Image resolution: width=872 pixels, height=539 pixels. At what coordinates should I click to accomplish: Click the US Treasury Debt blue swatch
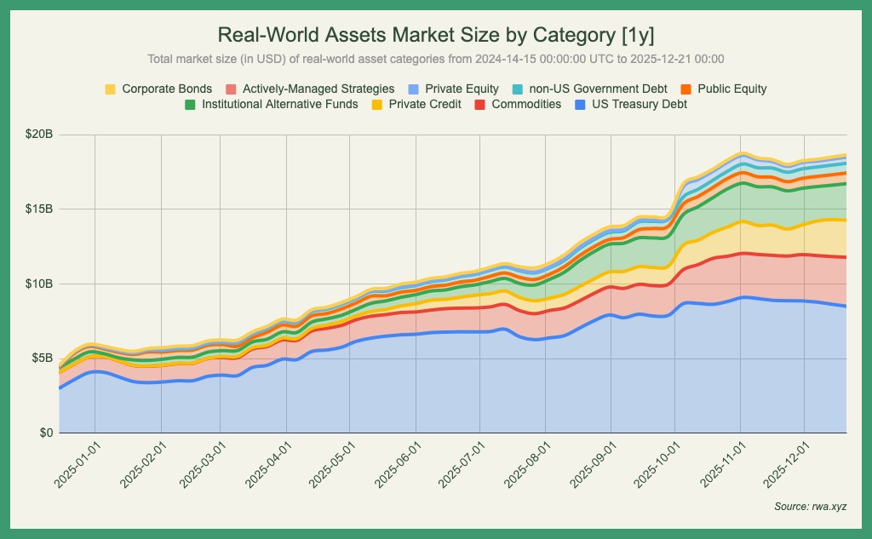pyautogui.click(x=580, y=105)
